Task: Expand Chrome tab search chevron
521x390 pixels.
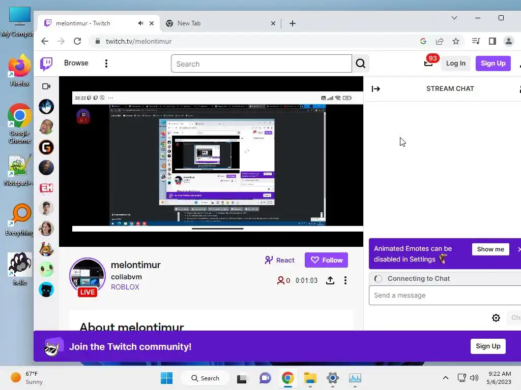Action: (x=454, y=18)
